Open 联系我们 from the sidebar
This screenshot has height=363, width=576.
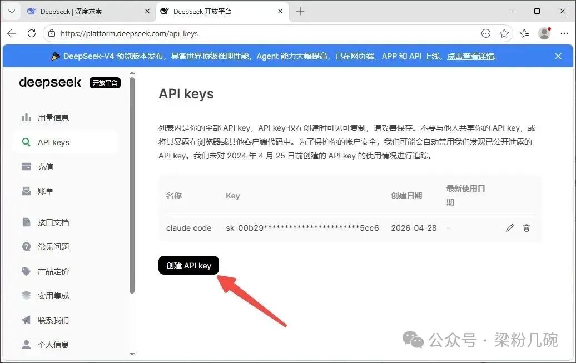point(64,320)
